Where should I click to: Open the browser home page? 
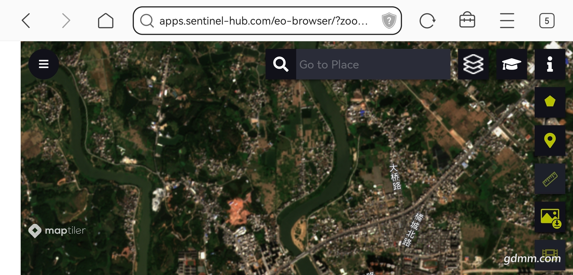(x=106, y=21)
